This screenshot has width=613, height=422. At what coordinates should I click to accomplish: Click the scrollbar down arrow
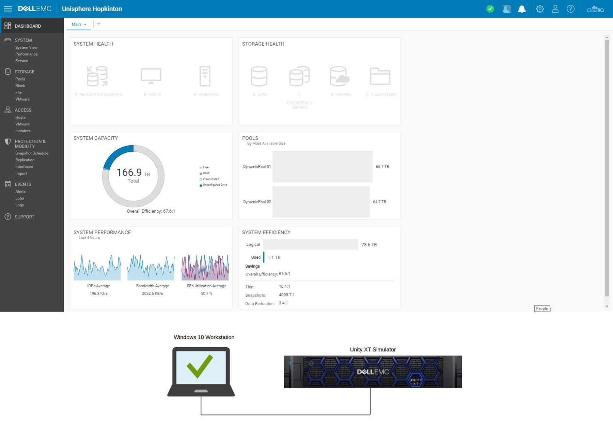pos(607,306)
